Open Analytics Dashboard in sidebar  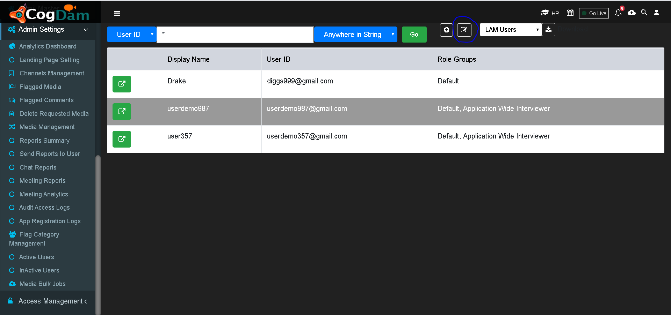(48, 46)
